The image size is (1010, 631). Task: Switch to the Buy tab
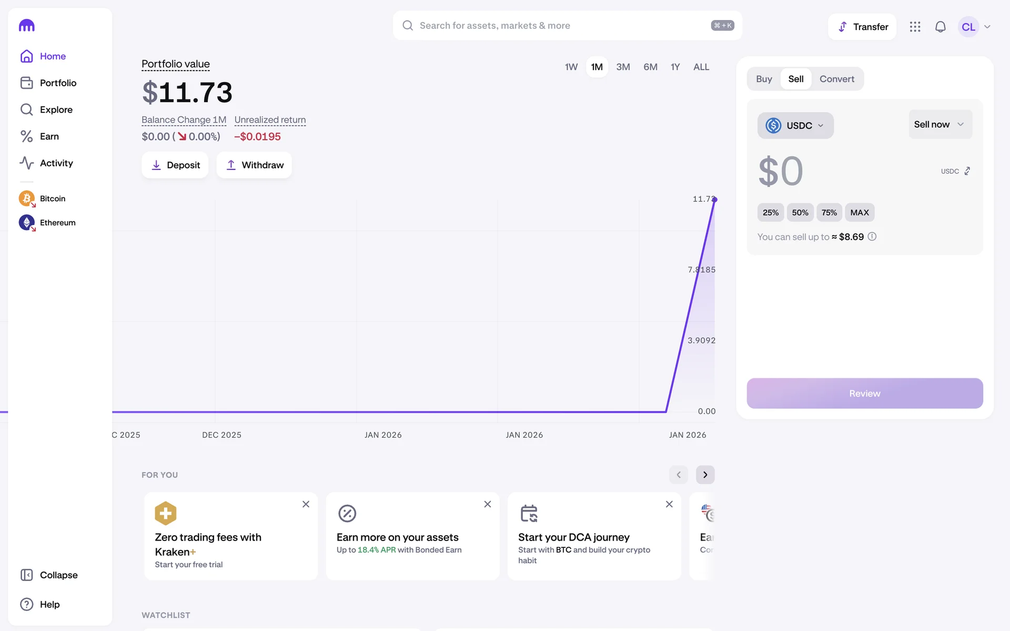(764, 79)
